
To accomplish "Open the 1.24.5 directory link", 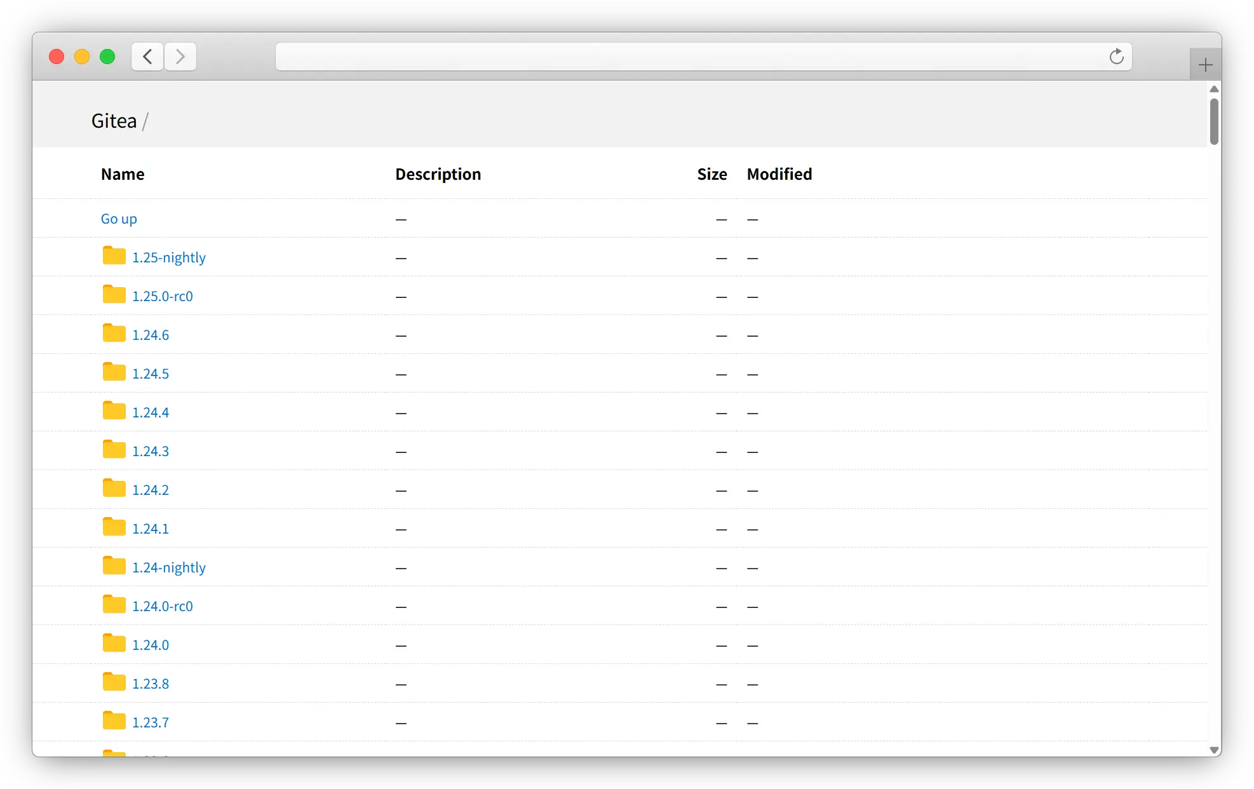I will (151, 374).
